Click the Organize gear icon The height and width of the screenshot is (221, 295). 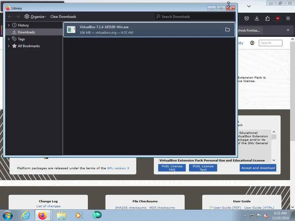click(x=27, y=16)
